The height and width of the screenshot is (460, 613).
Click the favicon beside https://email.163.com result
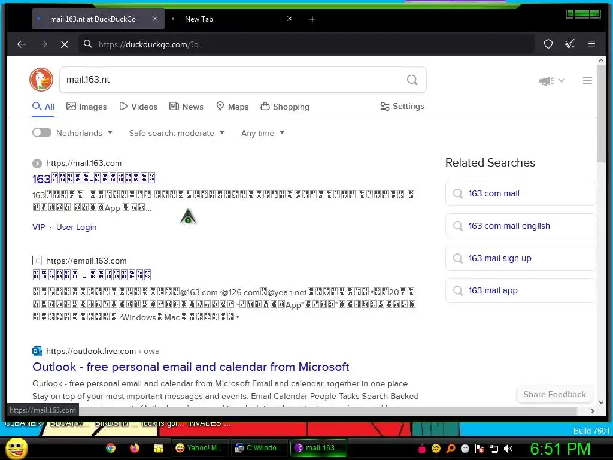37,261
